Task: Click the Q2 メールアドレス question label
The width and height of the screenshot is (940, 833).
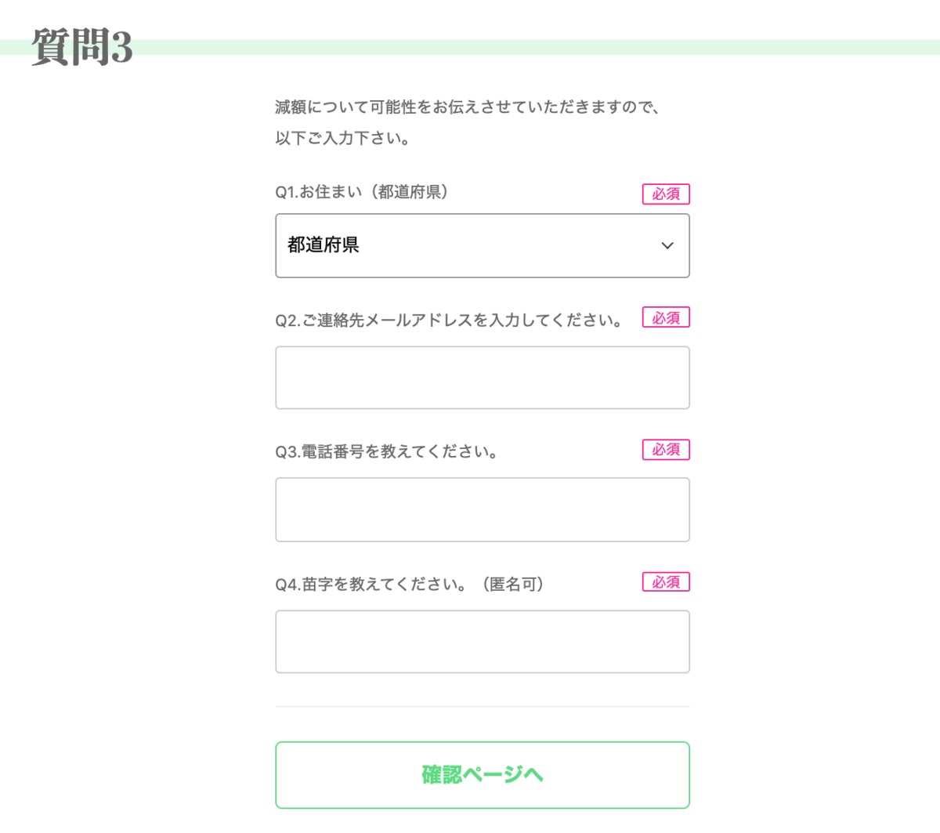Action: click(x=449, y=320)
